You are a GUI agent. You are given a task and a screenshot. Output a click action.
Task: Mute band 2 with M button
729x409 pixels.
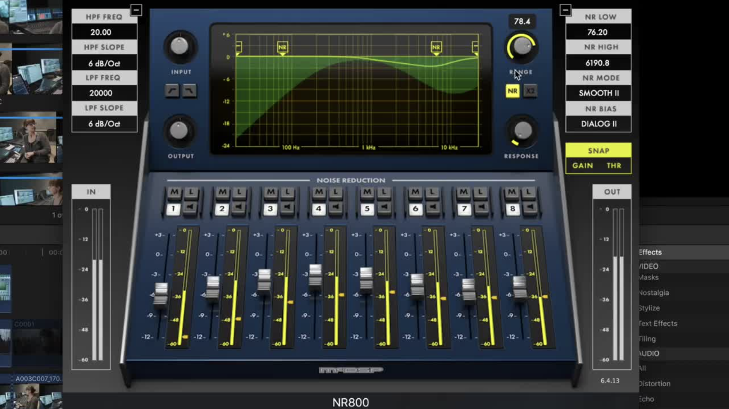[222, 193]
